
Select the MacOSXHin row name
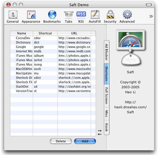(x=24, y=69)
